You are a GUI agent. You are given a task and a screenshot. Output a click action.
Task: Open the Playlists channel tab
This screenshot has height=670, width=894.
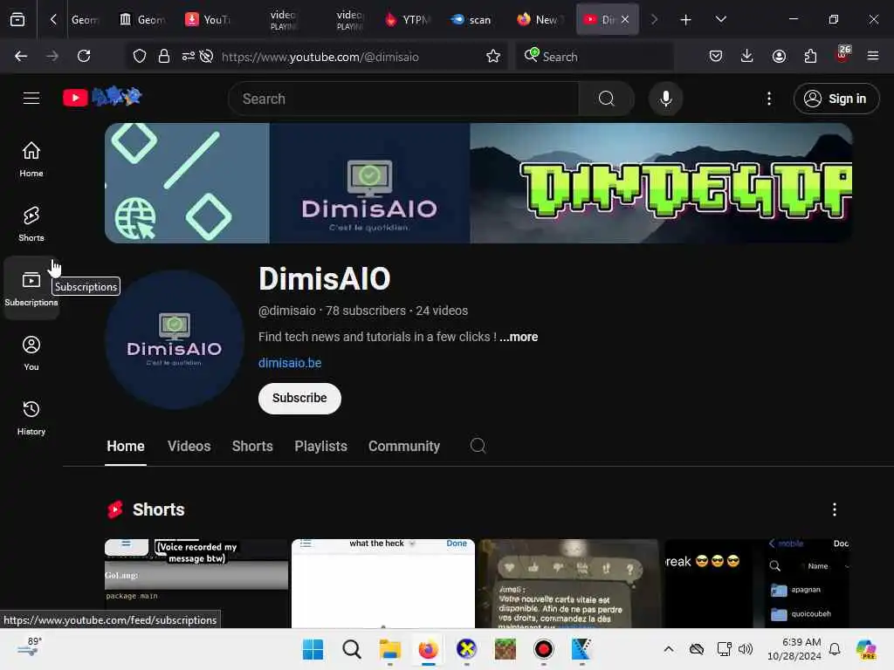click(320, 446)
